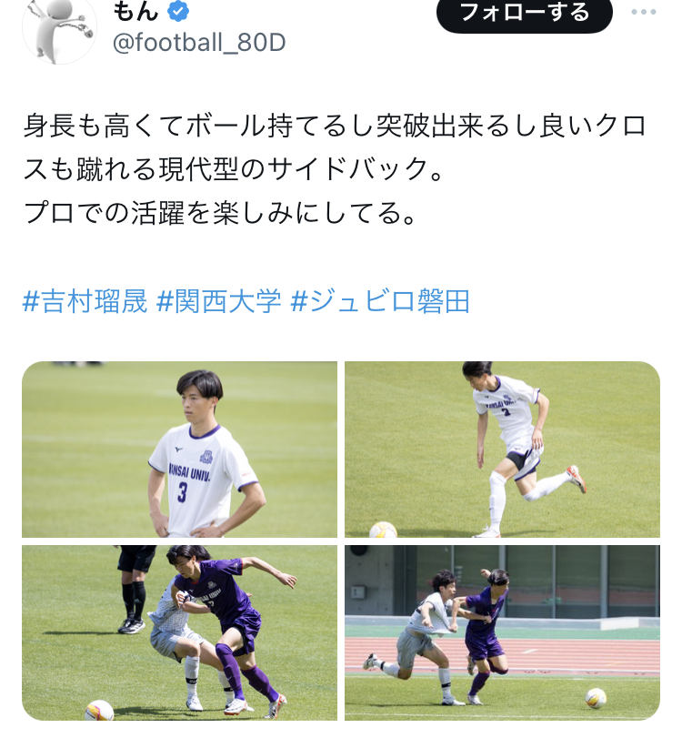
Task: View photo of purple kit player shielding ball
Action: tap(180, 633)
